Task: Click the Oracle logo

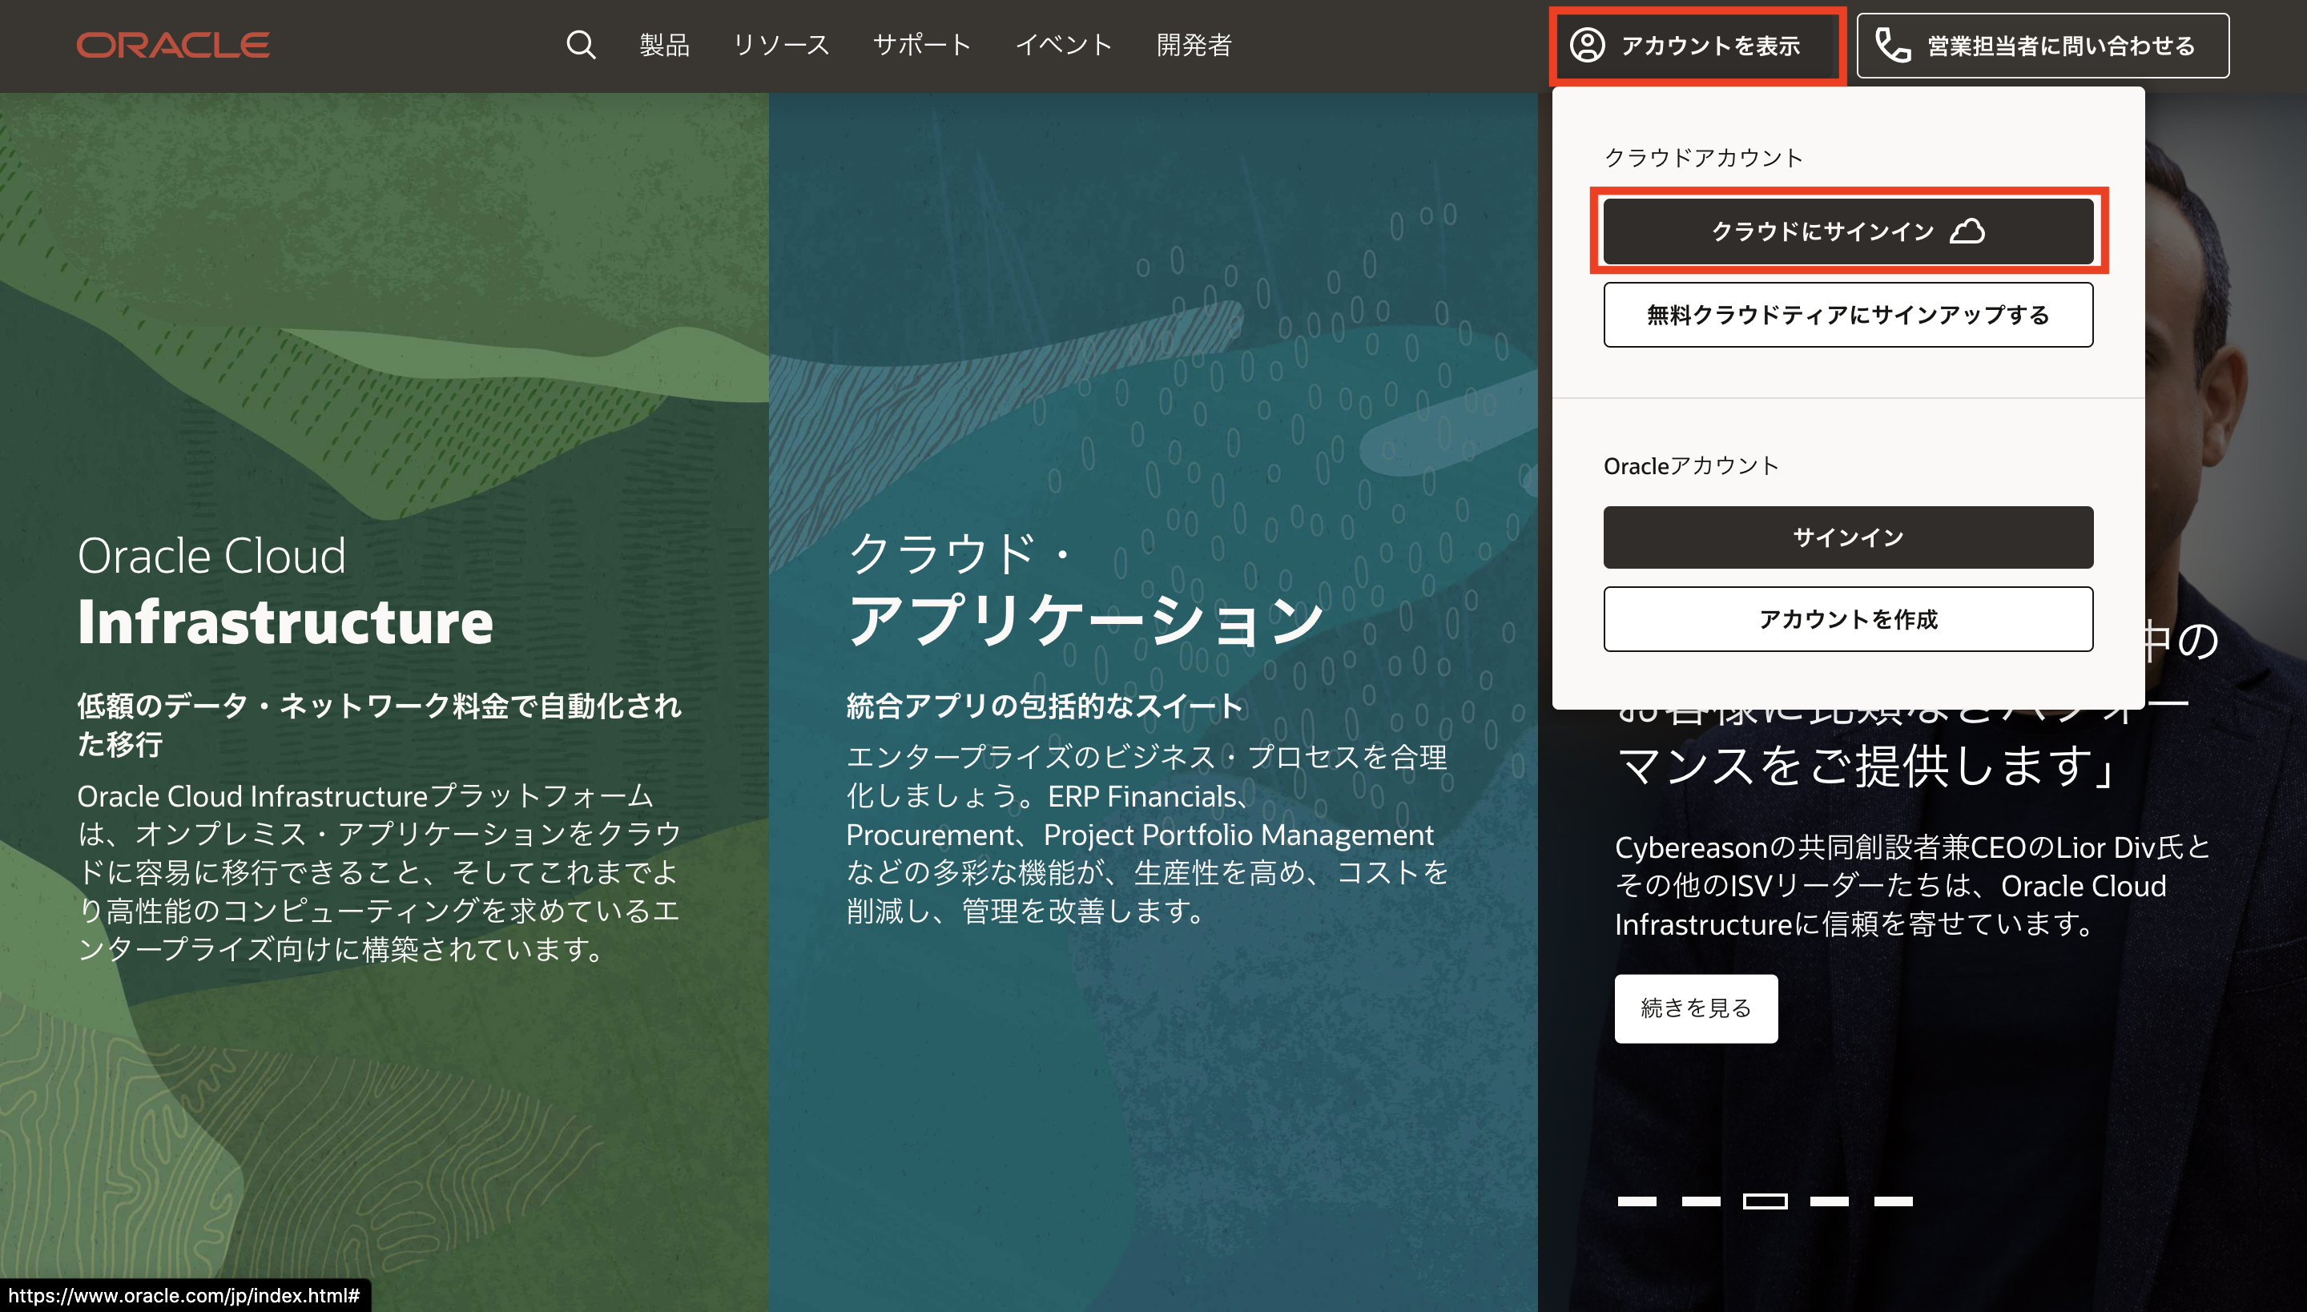Action: point(173,45)
